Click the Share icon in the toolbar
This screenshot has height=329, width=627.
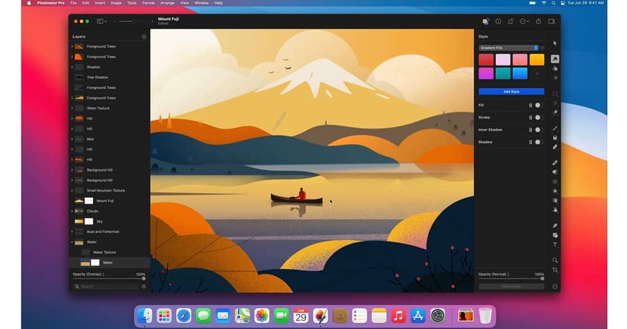pos(538,21)
